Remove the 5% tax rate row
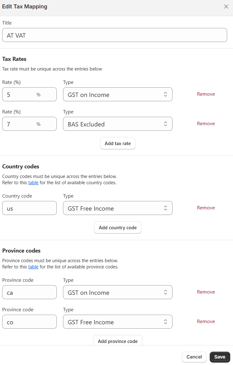 [206, 94]
